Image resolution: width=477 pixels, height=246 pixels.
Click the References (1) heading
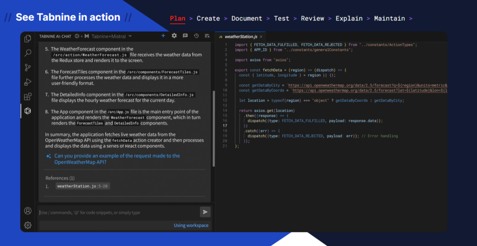pyautogui.click(x=60, y=178)
